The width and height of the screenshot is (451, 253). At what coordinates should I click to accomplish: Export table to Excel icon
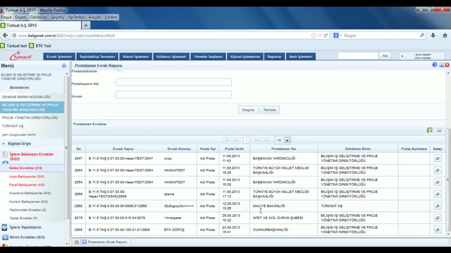tap(430, 130)
